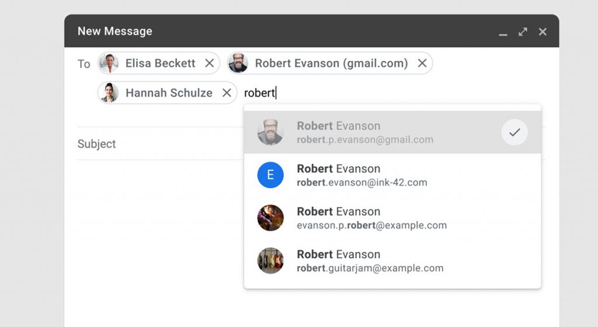Click the checkmark on selected Robert Evanson
The width and height of the screenshot is (598, 327).
tap(514, 132)
